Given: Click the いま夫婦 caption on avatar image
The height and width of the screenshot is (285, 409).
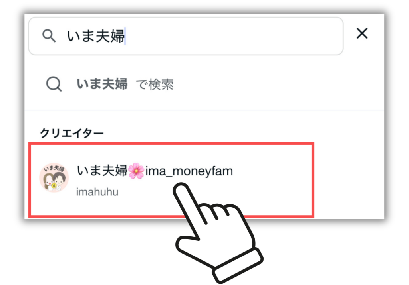Looking at the screenshot, I should 54,168.
